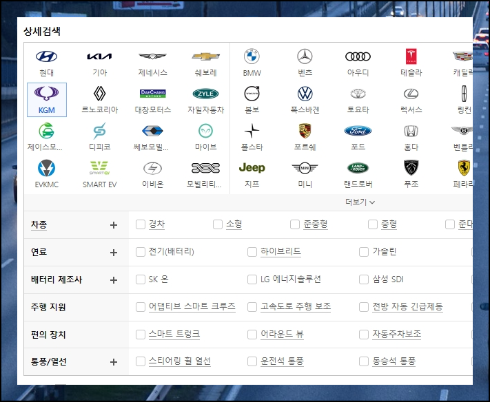Enable the 하이브리드 fuel checkbox

(x=252, y=252)
